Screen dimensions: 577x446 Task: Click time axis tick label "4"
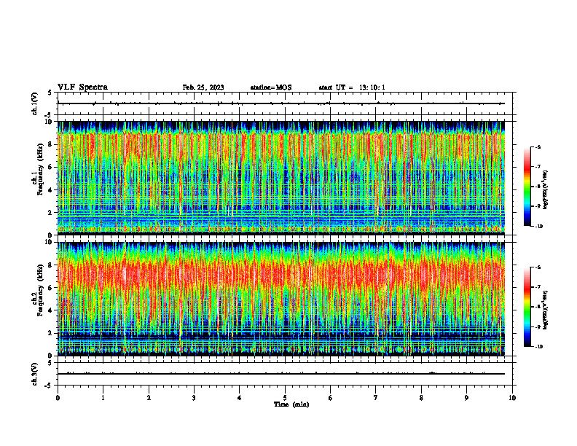click(240, 398)
